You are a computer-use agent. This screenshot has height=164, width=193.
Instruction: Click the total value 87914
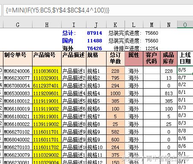pyautogui.click(x=95, y=33)
